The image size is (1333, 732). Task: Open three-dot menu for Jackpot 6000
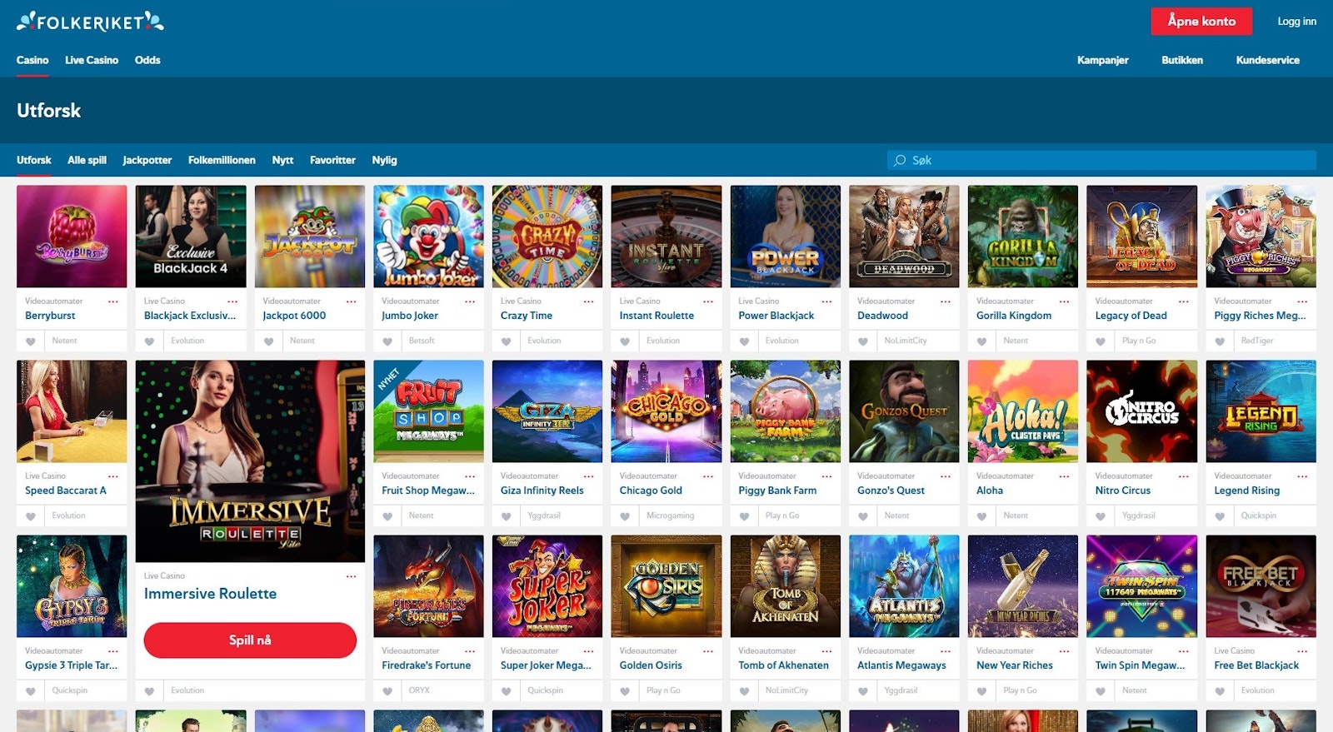351,301
